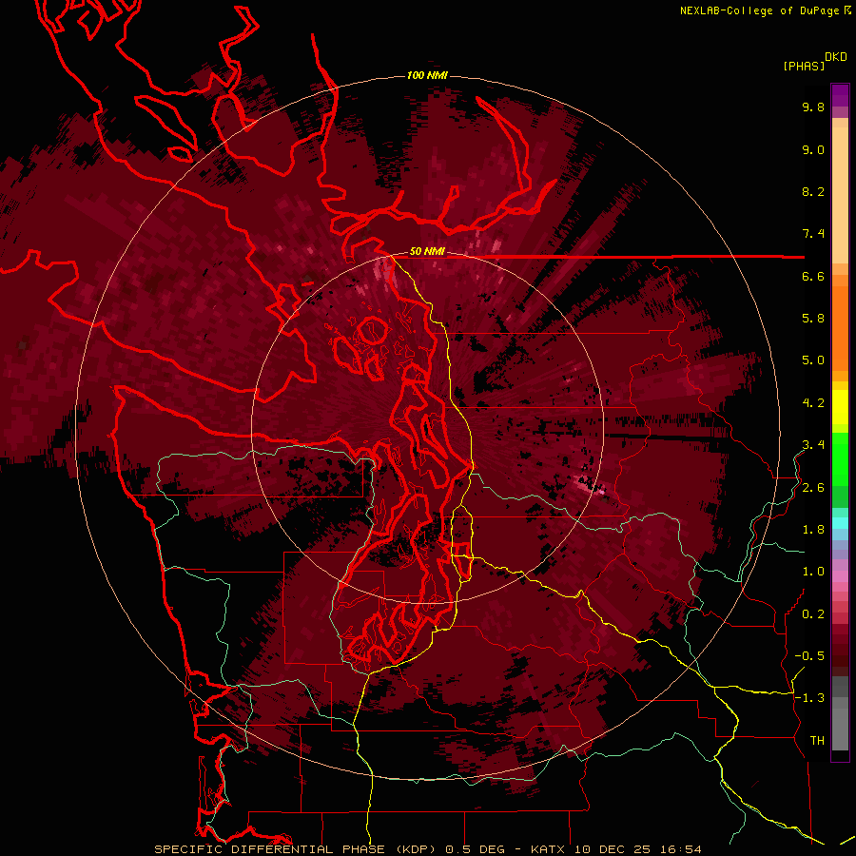Screen dimensions: 856x856
Task: Click the 1.0 value on the color scale
Action: (813, 572)
